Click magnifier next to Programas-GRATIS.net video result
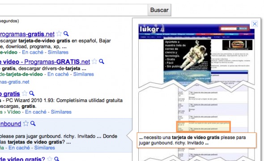Viewport: 264px width, 161px height. click(102, 61)
